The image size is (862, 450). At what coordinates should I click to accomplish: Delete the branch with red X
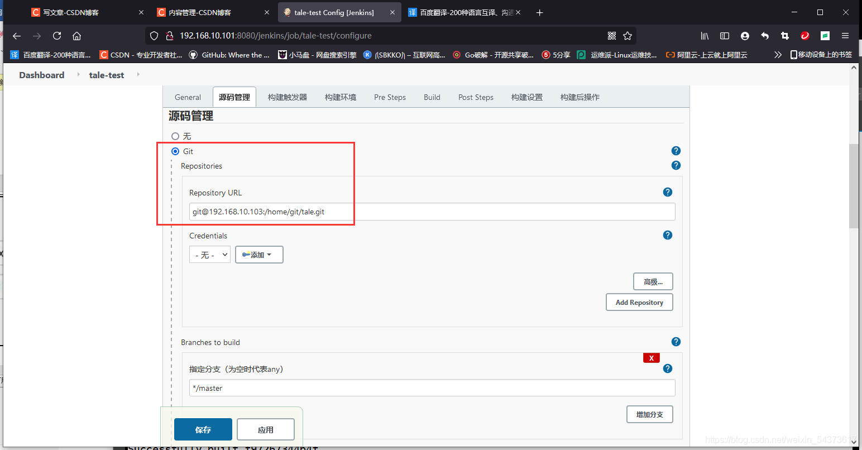(x=652, y=358)
